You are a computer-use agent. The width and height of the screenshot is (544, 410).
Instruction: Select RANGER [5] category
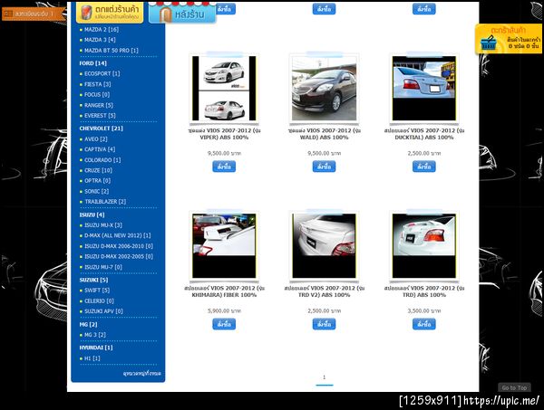[99, 105]
